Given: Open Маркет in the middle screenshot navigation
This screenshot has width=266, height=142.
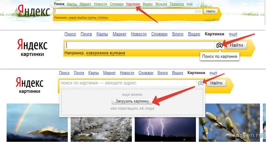Looking at the screenshot, I should point(119,34).
